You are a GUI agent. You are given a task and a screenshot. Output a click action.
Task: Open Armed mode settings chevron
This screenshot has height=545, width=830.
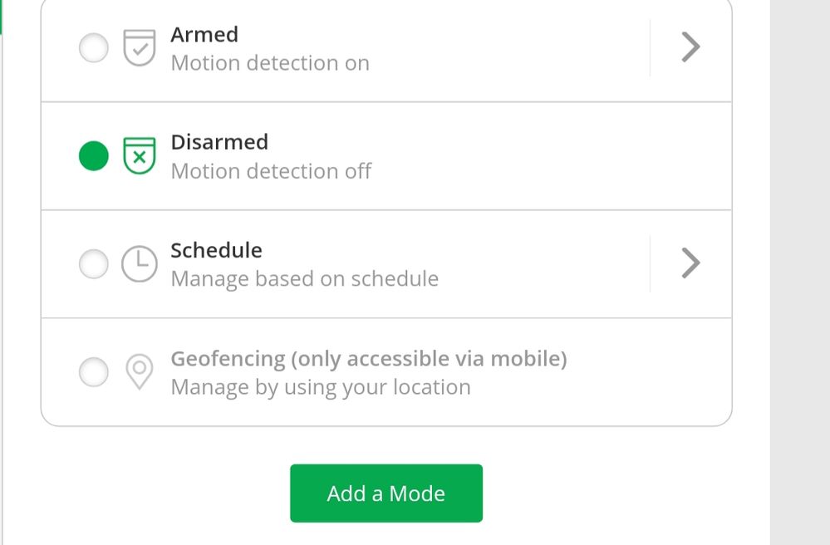[690, 47]
